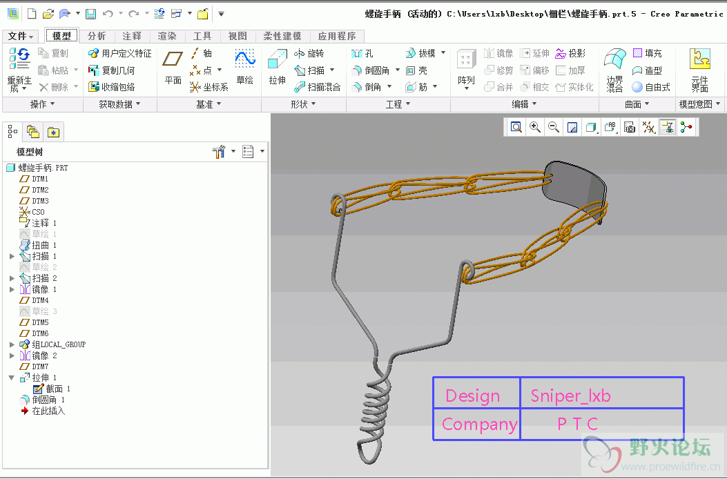Image resolution: width=727 pixels, height=479 pixels.
Task: Switch to the folder browser tab in navigator
Action: [x=33, y=132]
